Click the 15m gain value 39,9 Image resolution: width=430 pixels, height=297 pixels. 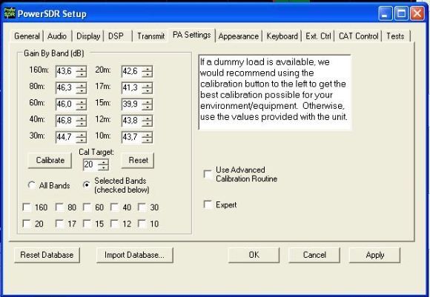coord(132,104)
